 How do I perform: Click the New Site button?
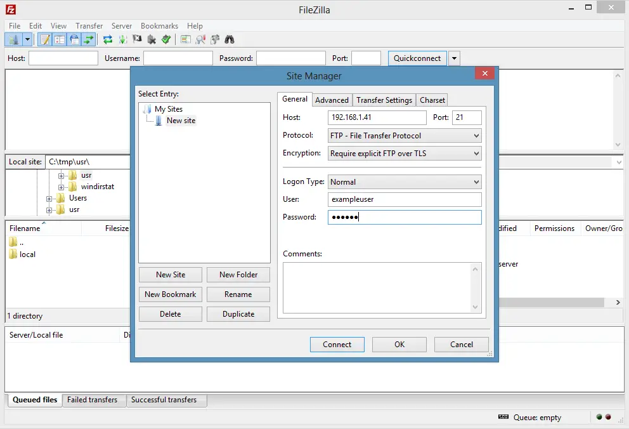click(x=171, y=275)
